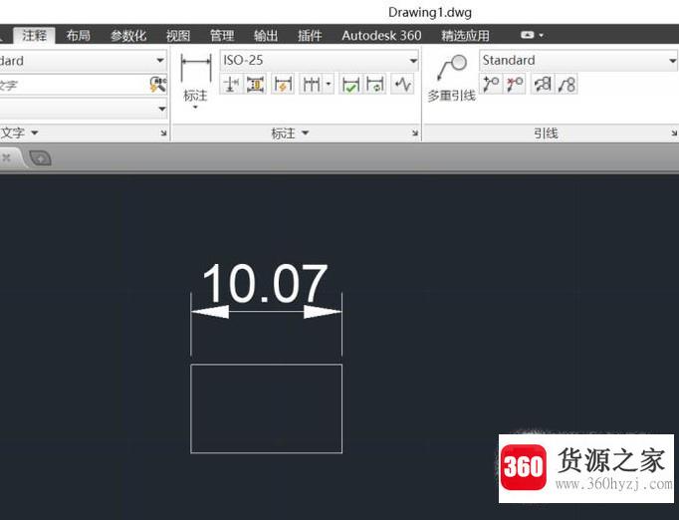Click the jogged linear dimension icon
679x520 pixels.
pos(403,84)
